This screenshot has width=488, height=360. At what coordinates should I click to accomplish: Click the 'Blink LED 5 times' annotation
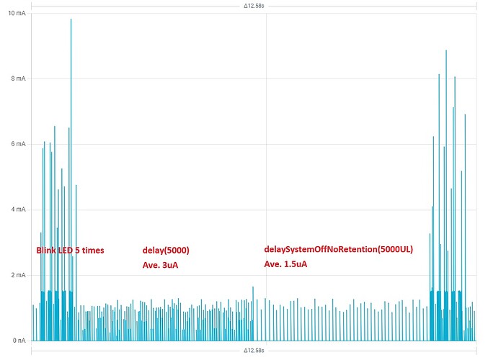[x=70, y=251]
